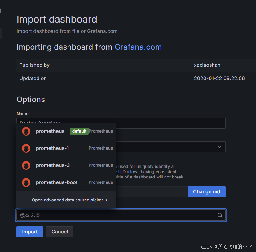Click search magnifier icon in data source field
256x252 pixels.
click(x=220, y=215)
